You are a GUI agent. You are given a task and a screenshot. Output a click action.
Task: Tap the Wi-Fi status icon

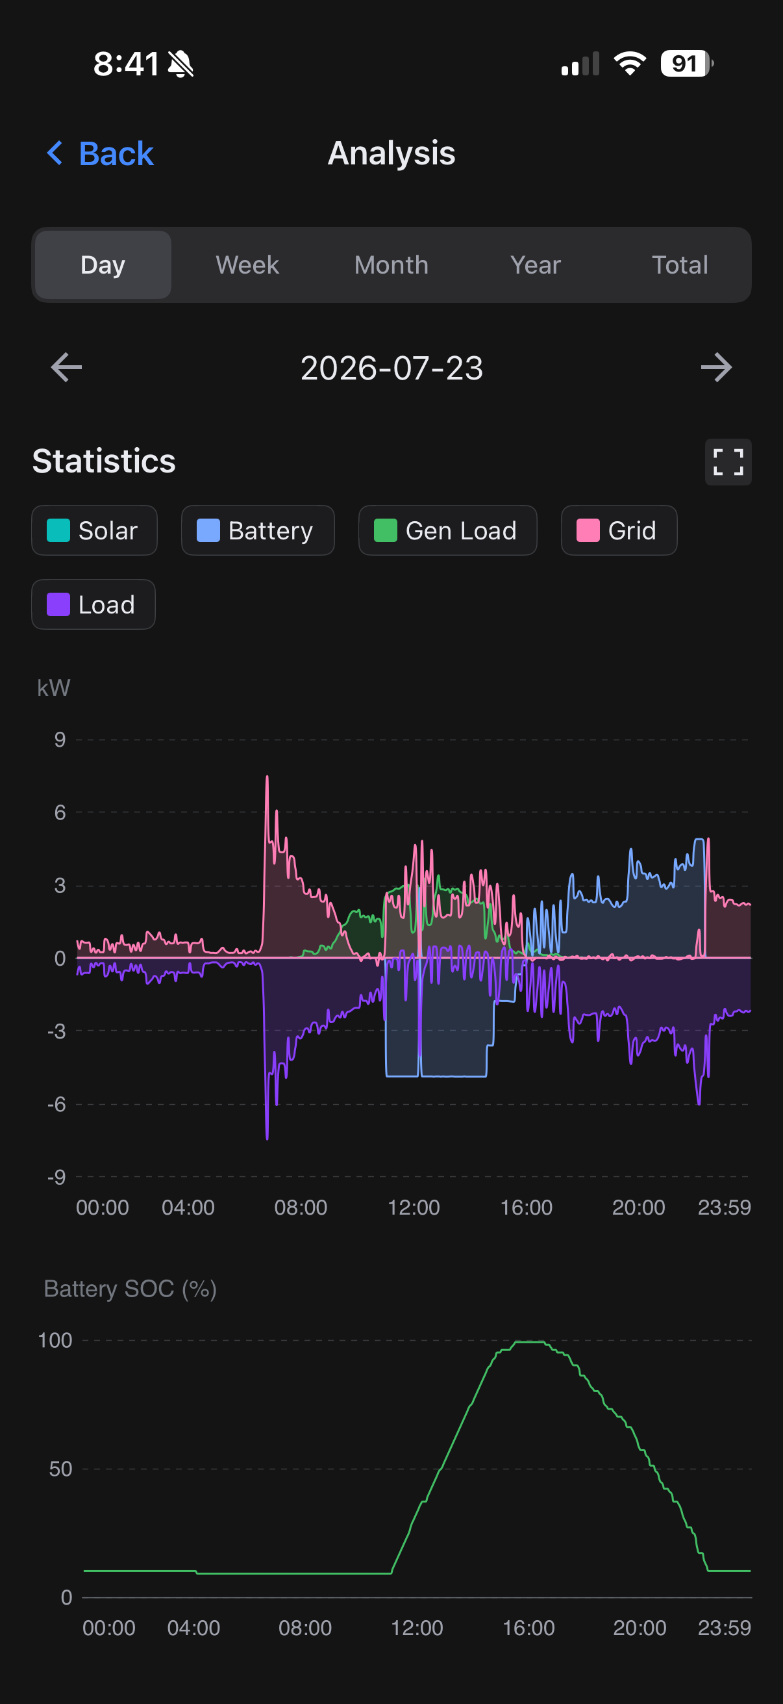click(x=630, y=64)
